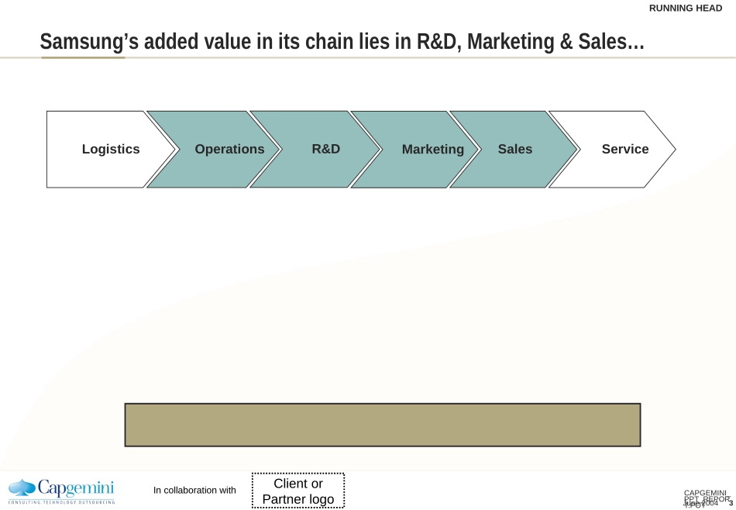Click the Capgemini spade emblem icon
736x510 pixels.
22,488
